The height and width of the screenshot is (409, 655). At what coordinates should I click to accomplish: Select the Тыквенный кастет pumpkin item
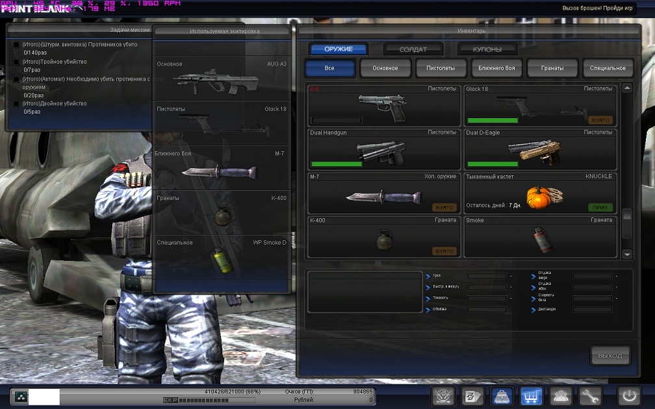(540, 193)
